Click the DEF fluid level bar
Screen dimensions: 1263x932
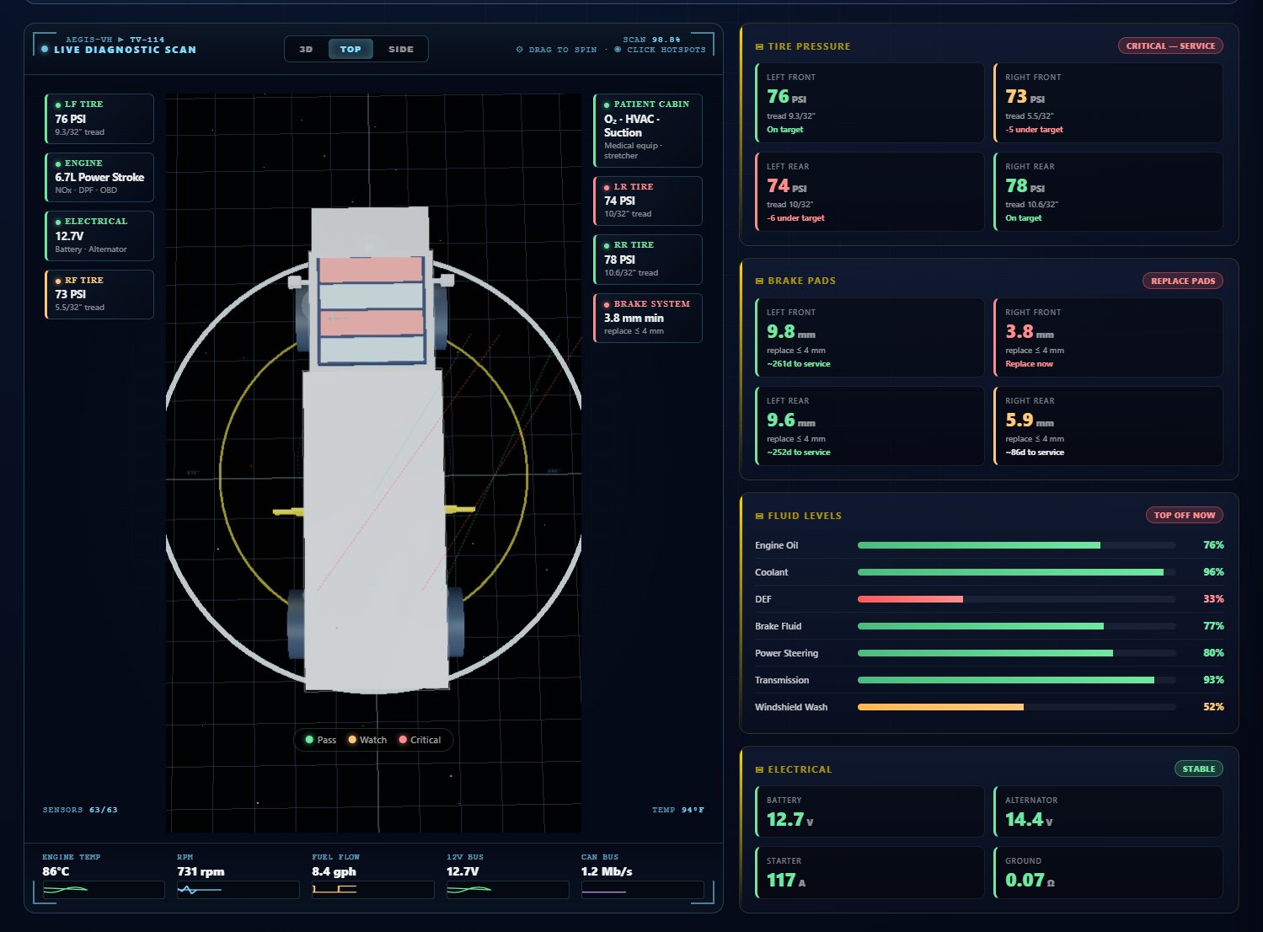(1016, 599)
